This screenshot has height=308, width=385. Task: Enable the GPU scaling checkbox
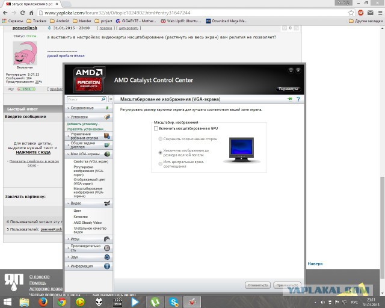tap(156, 128)
